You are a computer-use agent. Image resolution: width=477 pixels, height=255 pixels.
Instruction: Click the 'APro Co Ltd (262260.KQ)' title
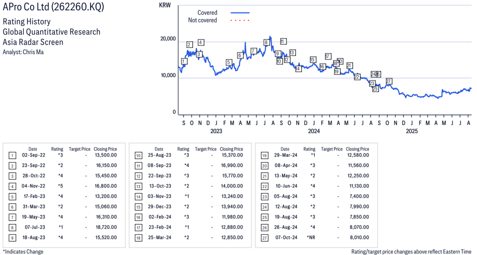pyautogui.click(x=53, y=7)
